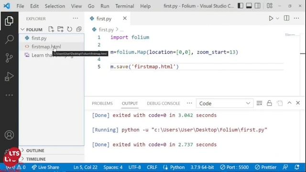Click the Live Share status bar button
Viewport: 306px width, 172px height.
pyautogui.click(x=45, y=167)
